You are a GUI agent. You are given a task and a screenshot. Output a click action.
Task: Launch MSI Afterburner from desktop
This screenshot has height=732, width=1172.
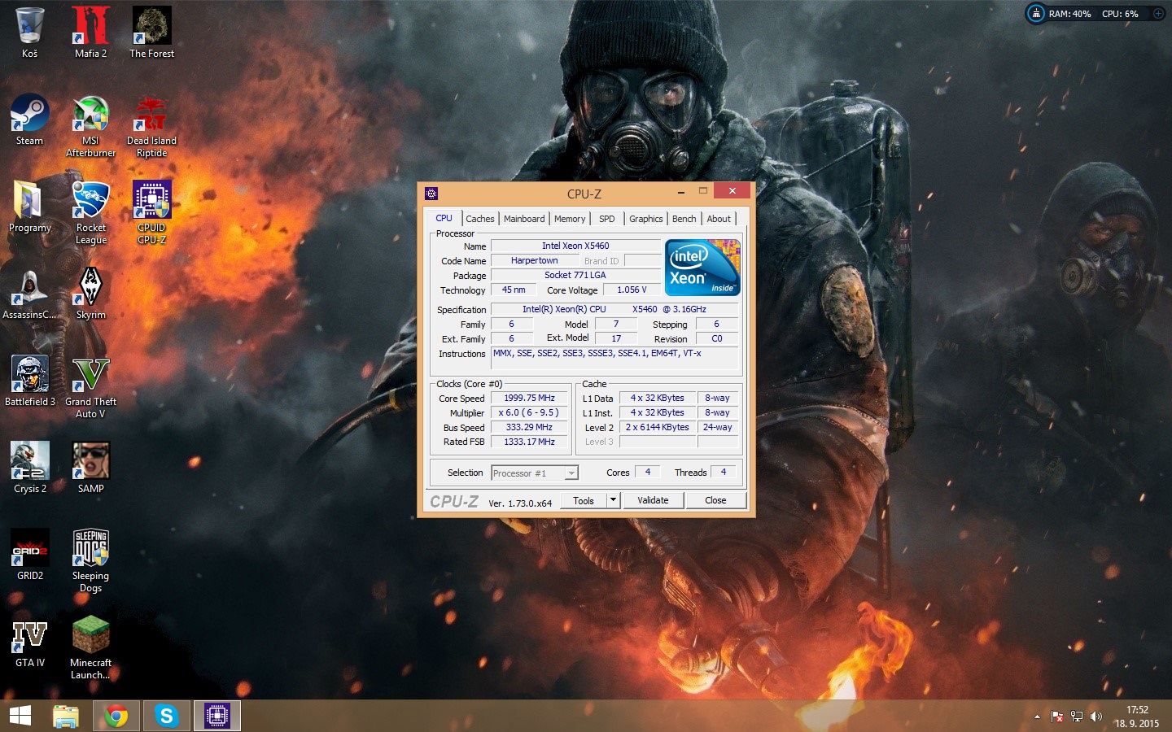tap(90, 115)
